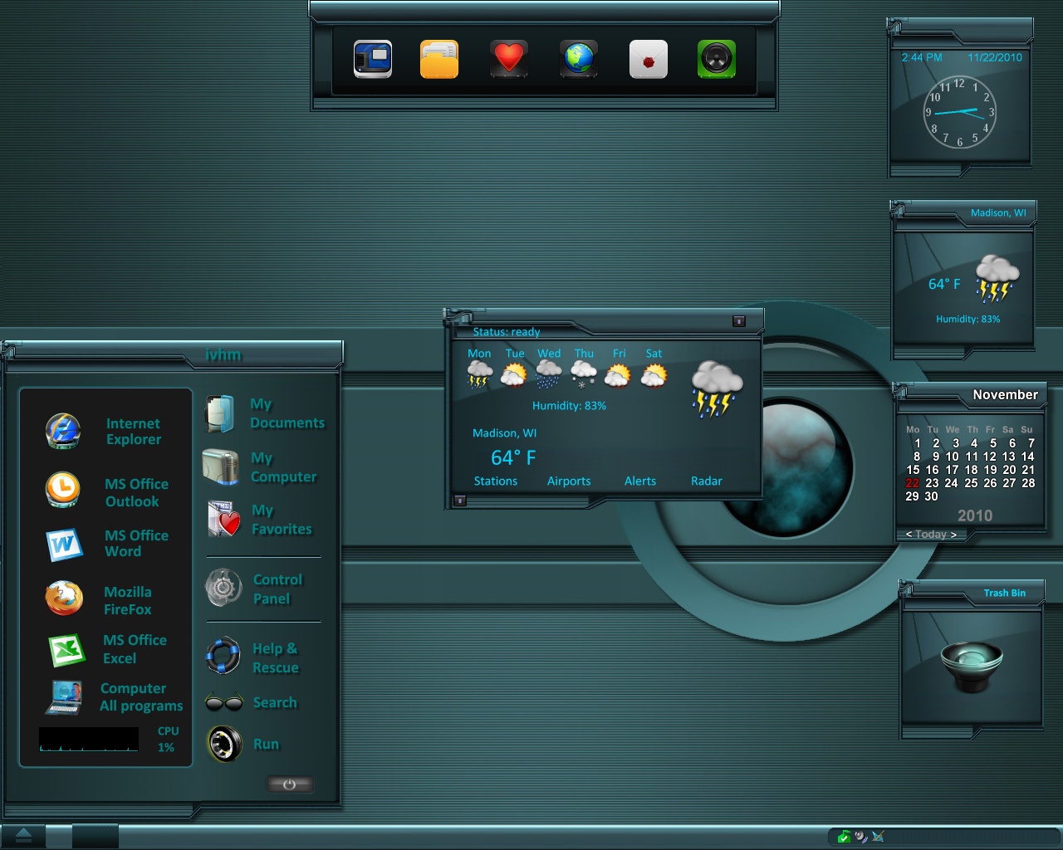Image resolution: width=1063 pixels, height=850 pixels.
Task: Toggle the weather widget's bottom-left small button
Action: pyautogui.click(x=460, y=501)
